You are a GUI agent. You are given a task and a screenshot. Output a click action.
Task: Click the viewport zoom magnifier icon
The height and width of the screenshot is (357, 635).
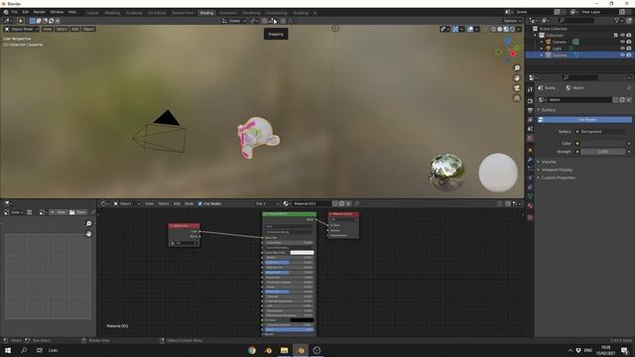click(x=517, y=68)
